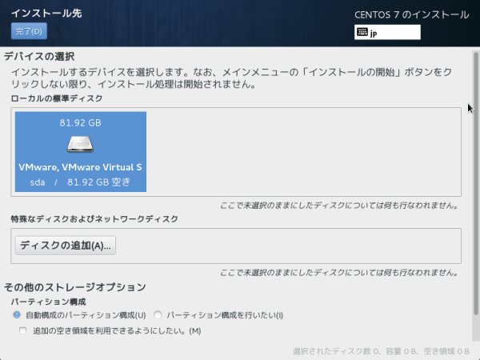Click the その他のストレージオプション heading

pyautogui.click(x=75, y=287)
